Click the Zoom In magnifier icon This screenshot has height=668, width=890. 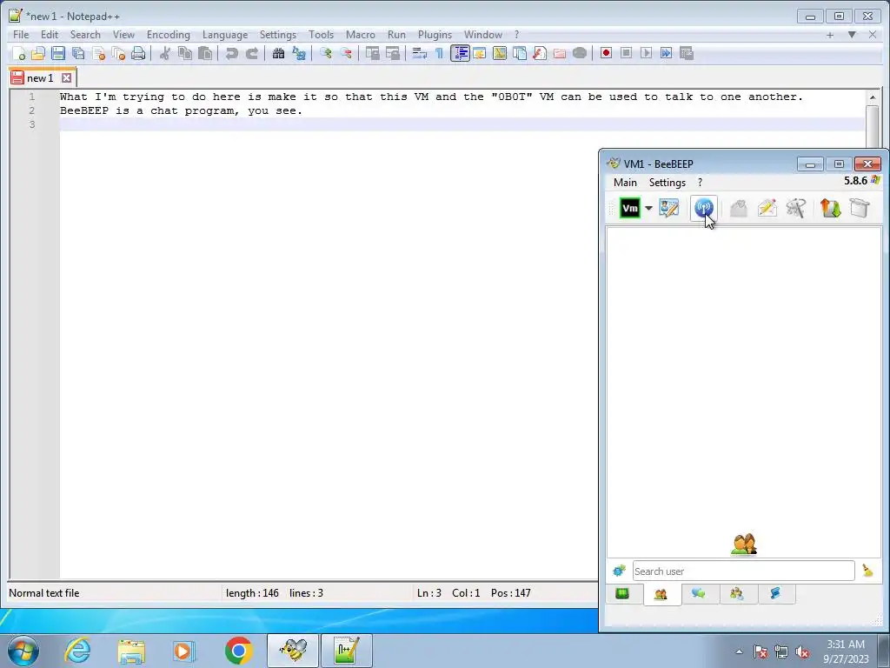click(x=326, y=53)
